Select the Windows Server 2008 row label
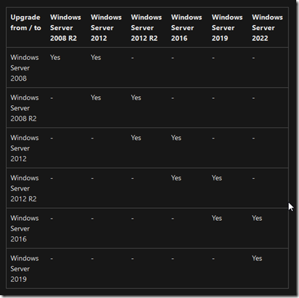 pyautogui.click(x=24, y=68)
